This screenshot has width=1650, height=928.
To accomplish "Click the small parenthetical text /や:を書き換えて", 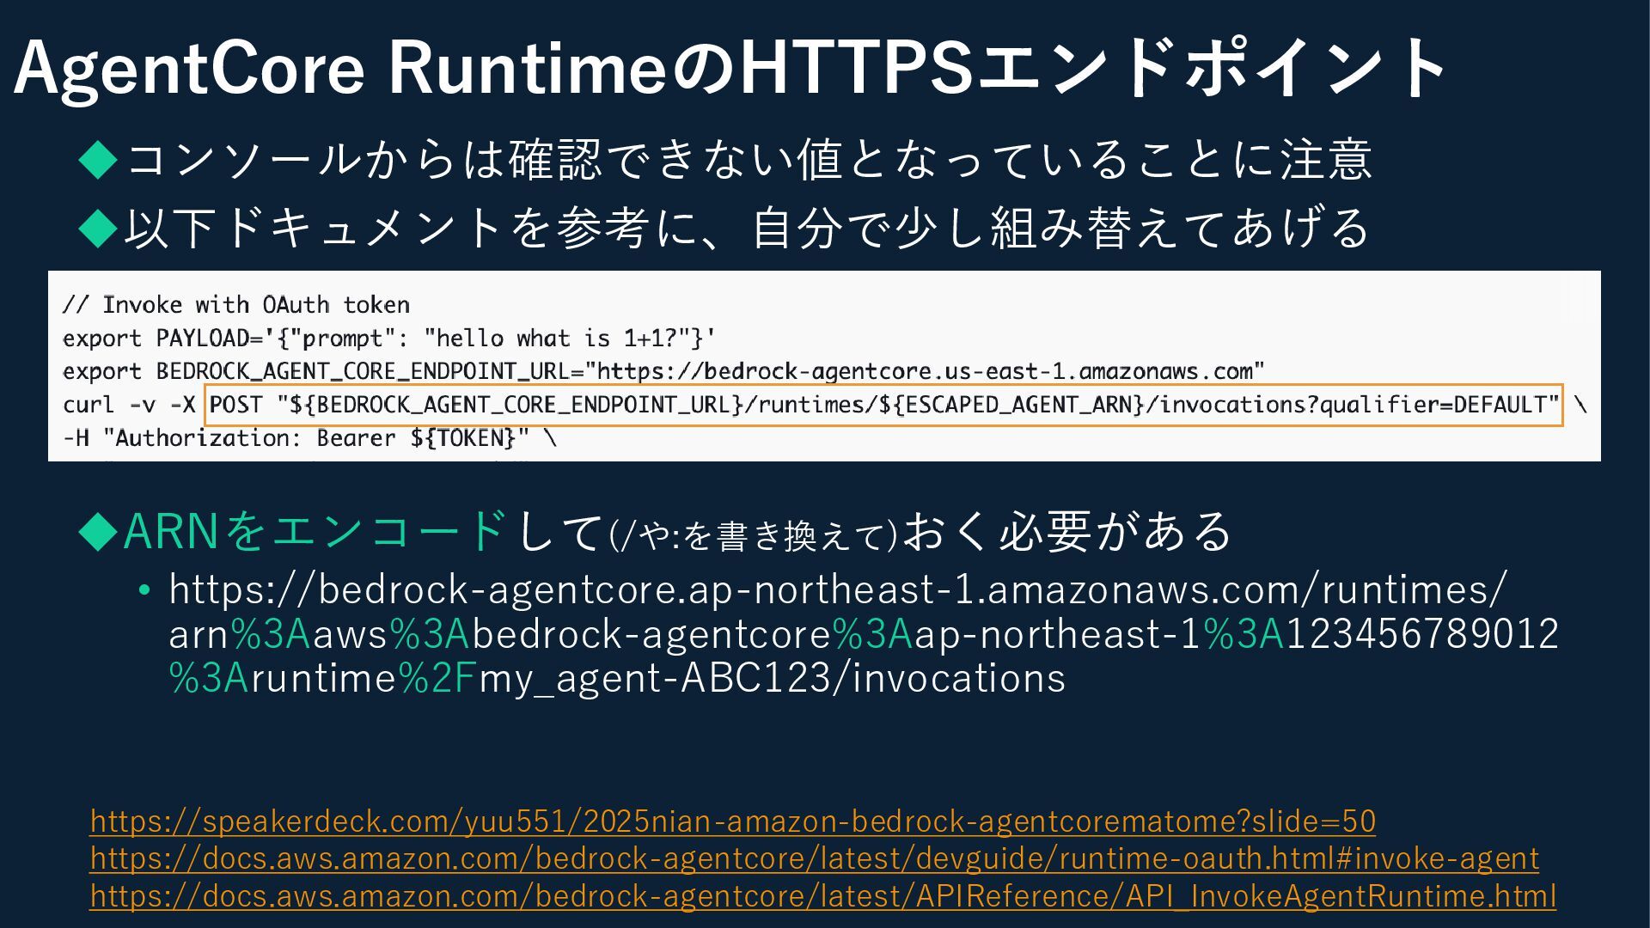I will click(x=752, y=536).
